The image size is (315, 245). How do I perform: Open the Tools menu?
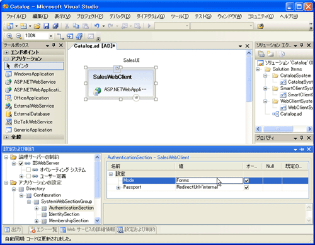[180, 16]
